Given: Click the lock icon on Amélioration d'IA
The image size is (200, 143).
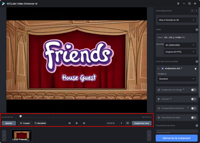Looking at the screenshot, I should click(x=195, y=69).
